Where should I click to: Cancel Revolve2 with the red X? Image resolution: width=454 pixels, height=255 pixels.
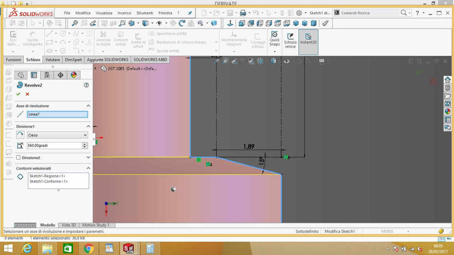click(27, 94)
